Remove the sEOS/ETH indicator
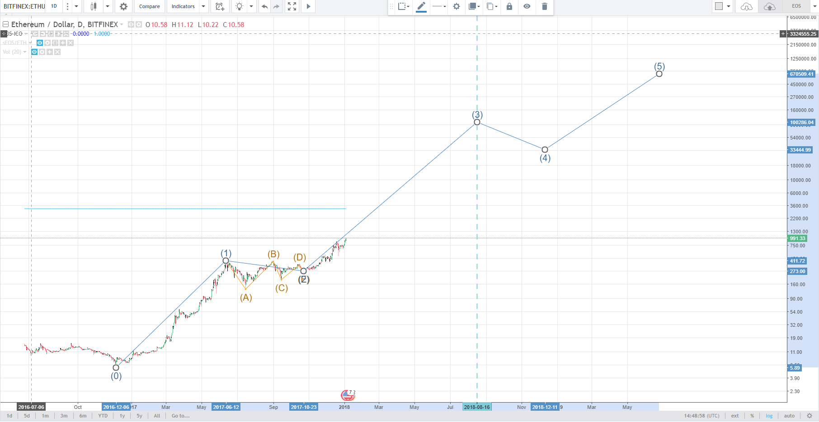819x422 pixels. [71, 43]
